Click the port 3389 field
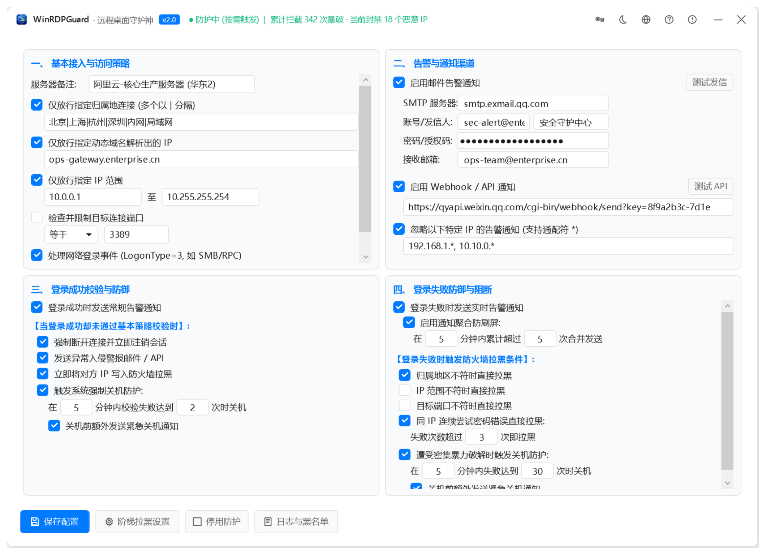 pos(136,235)
